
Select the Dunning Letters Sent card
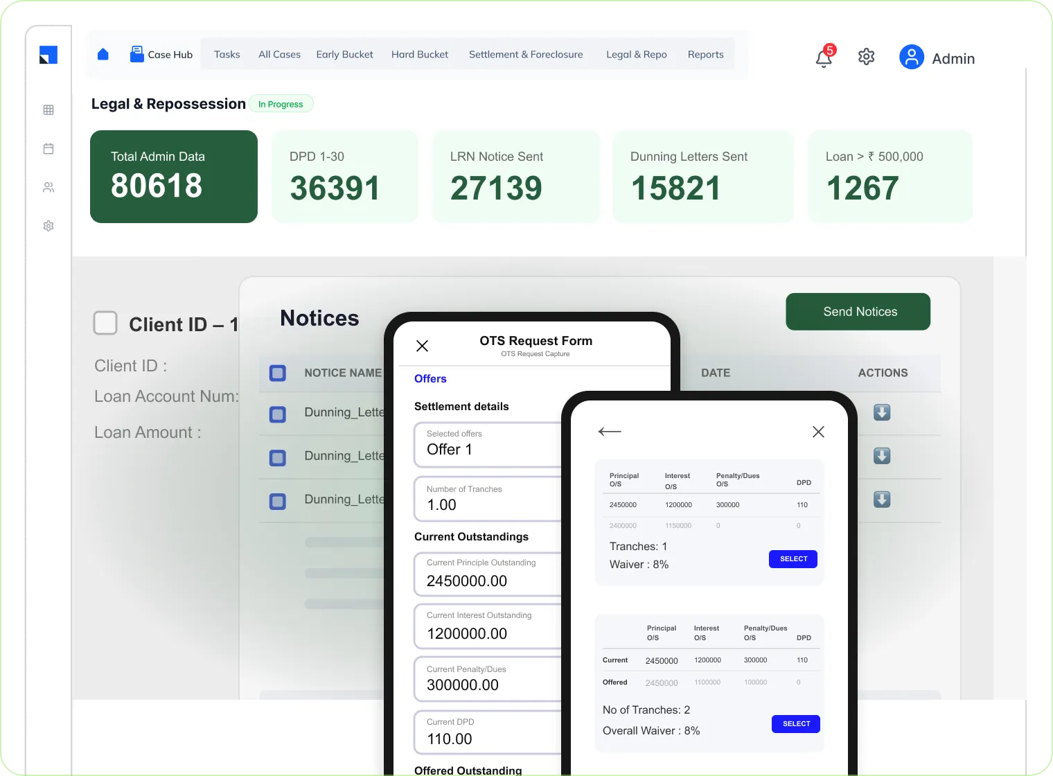(703, 177)
